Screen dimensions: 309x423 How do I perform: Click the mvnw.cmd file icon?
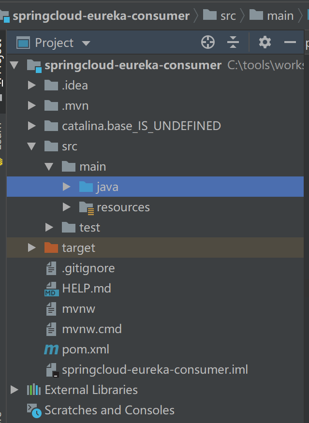point(51,329)
